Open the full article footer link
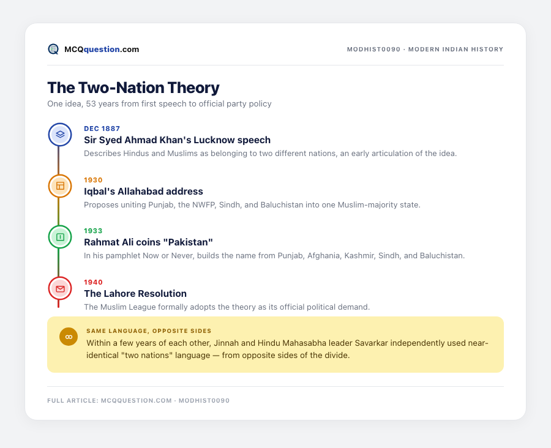The image size is (551, 448). (x=138, y=400)
